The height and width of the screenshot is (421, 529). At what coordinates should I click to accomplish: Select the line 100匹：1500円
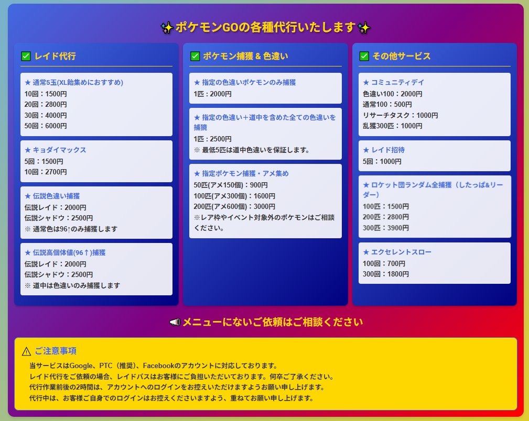pyautogui.click(x=386, y=206)
